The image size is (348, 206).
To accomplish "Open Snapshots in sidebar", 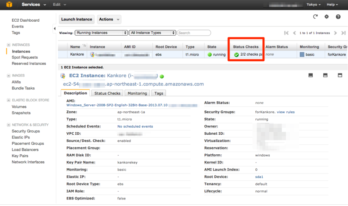I will point(21,113).
